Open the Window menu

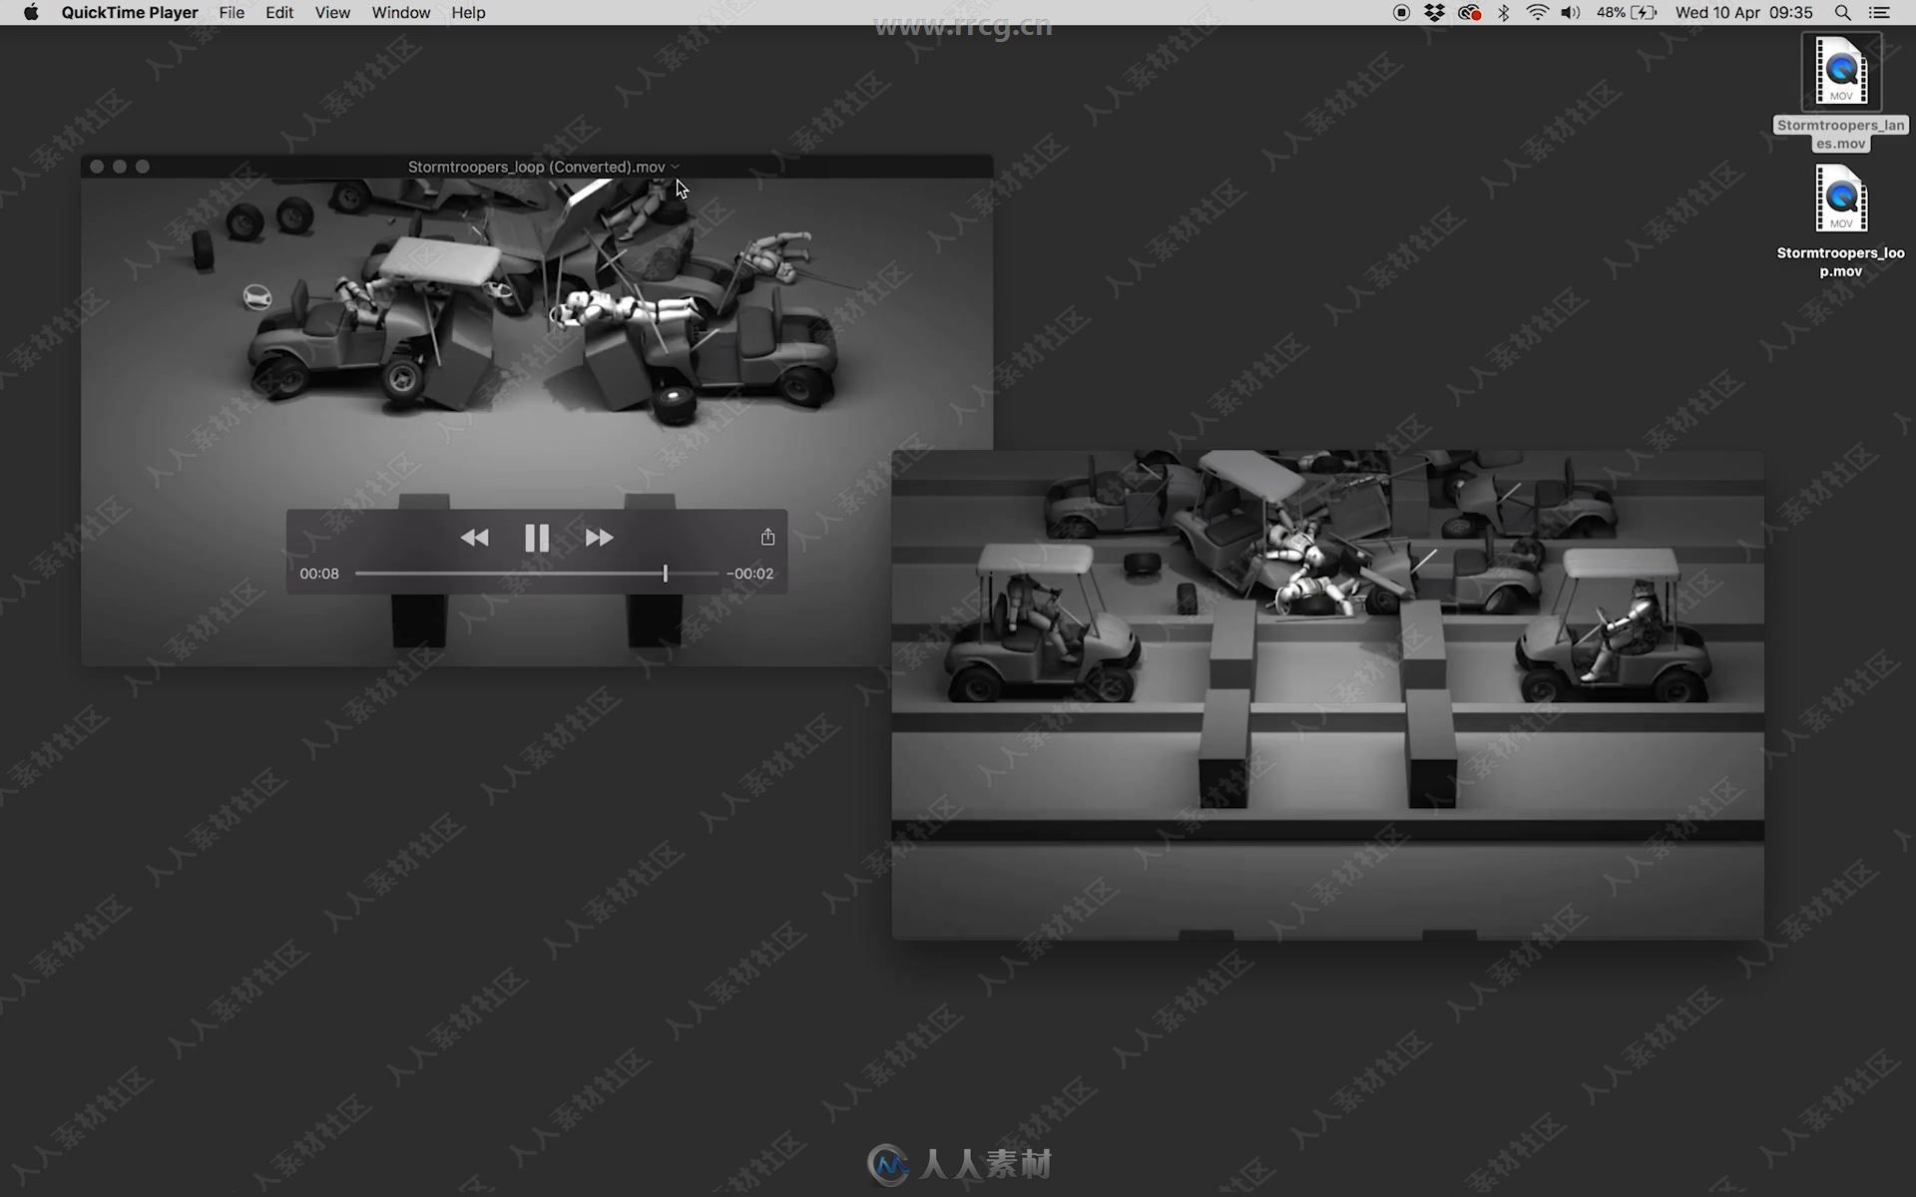[401, 13]
